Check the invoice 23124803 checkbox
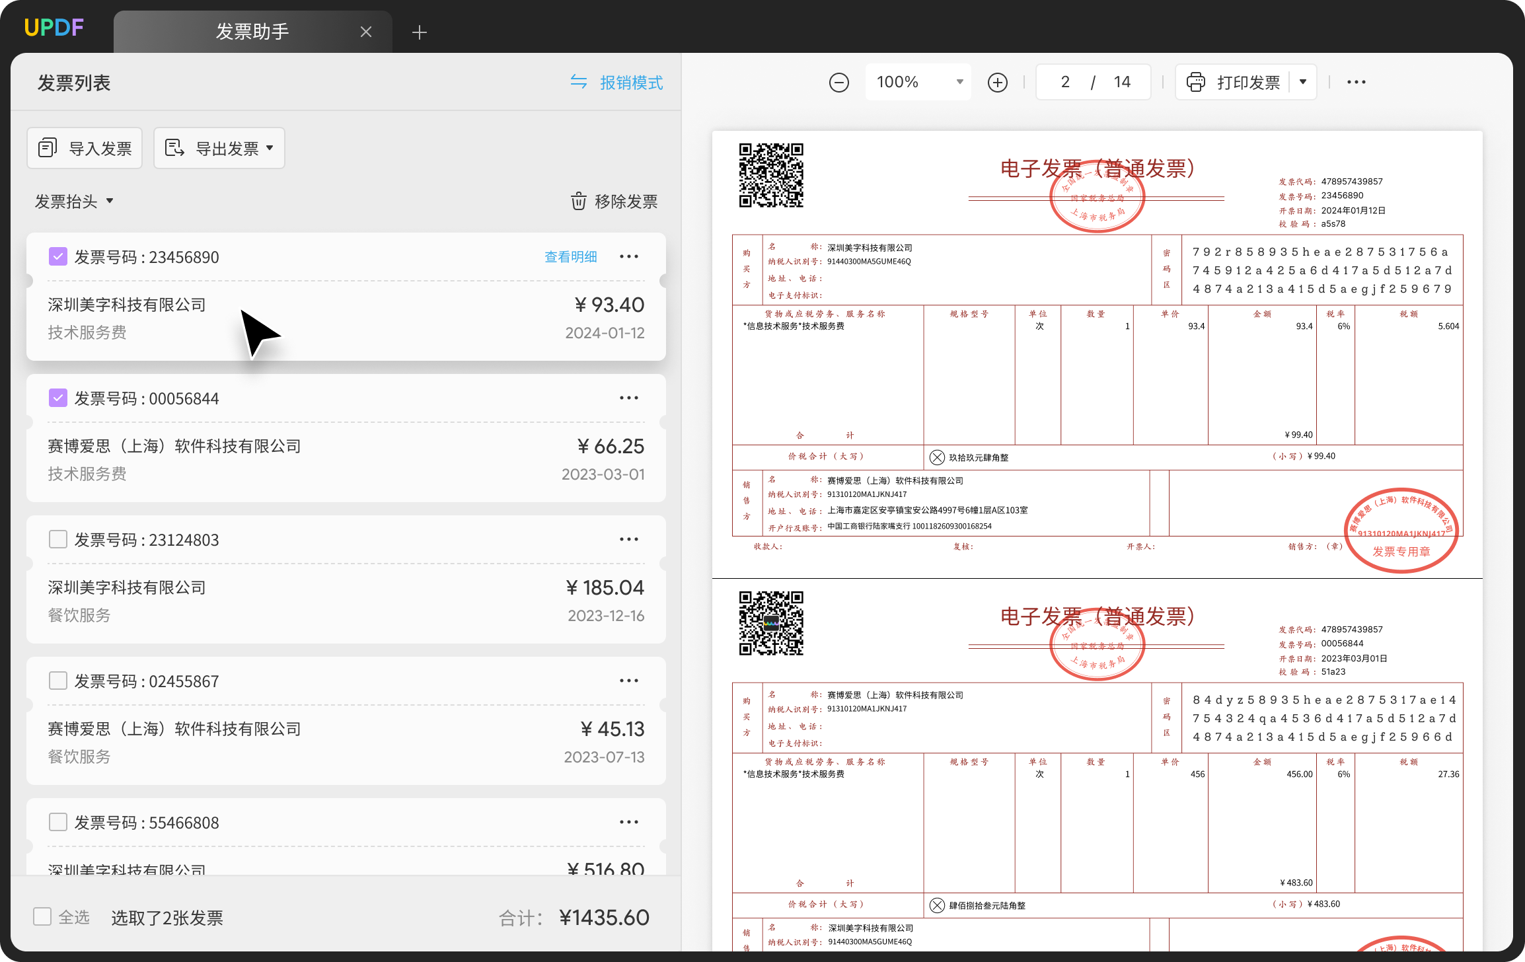The height and width of the screenshot is (962, 1525). click(x=58, y=539)
